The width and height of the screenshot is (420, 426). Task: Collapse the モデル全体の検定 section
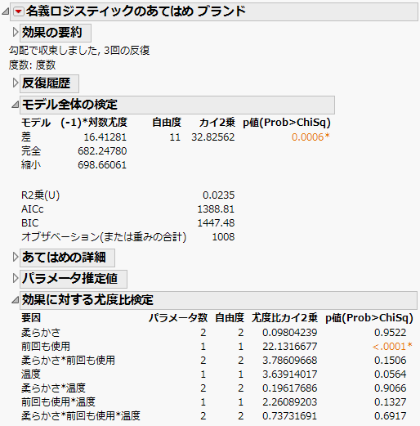(x=15, y=105)
